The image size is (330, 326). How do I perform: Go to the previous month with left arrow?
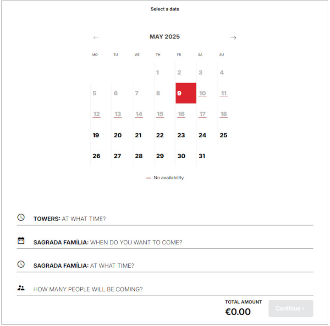coord(96,38)
